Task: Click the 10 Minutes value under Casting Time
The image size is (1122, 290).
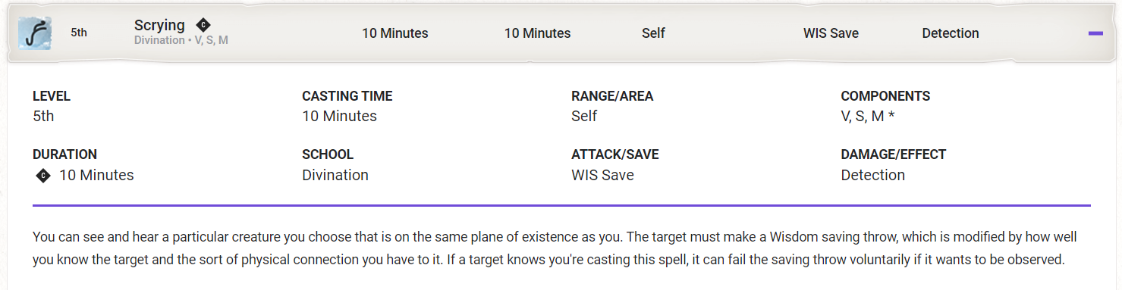Action: click(x=339, y=116)
